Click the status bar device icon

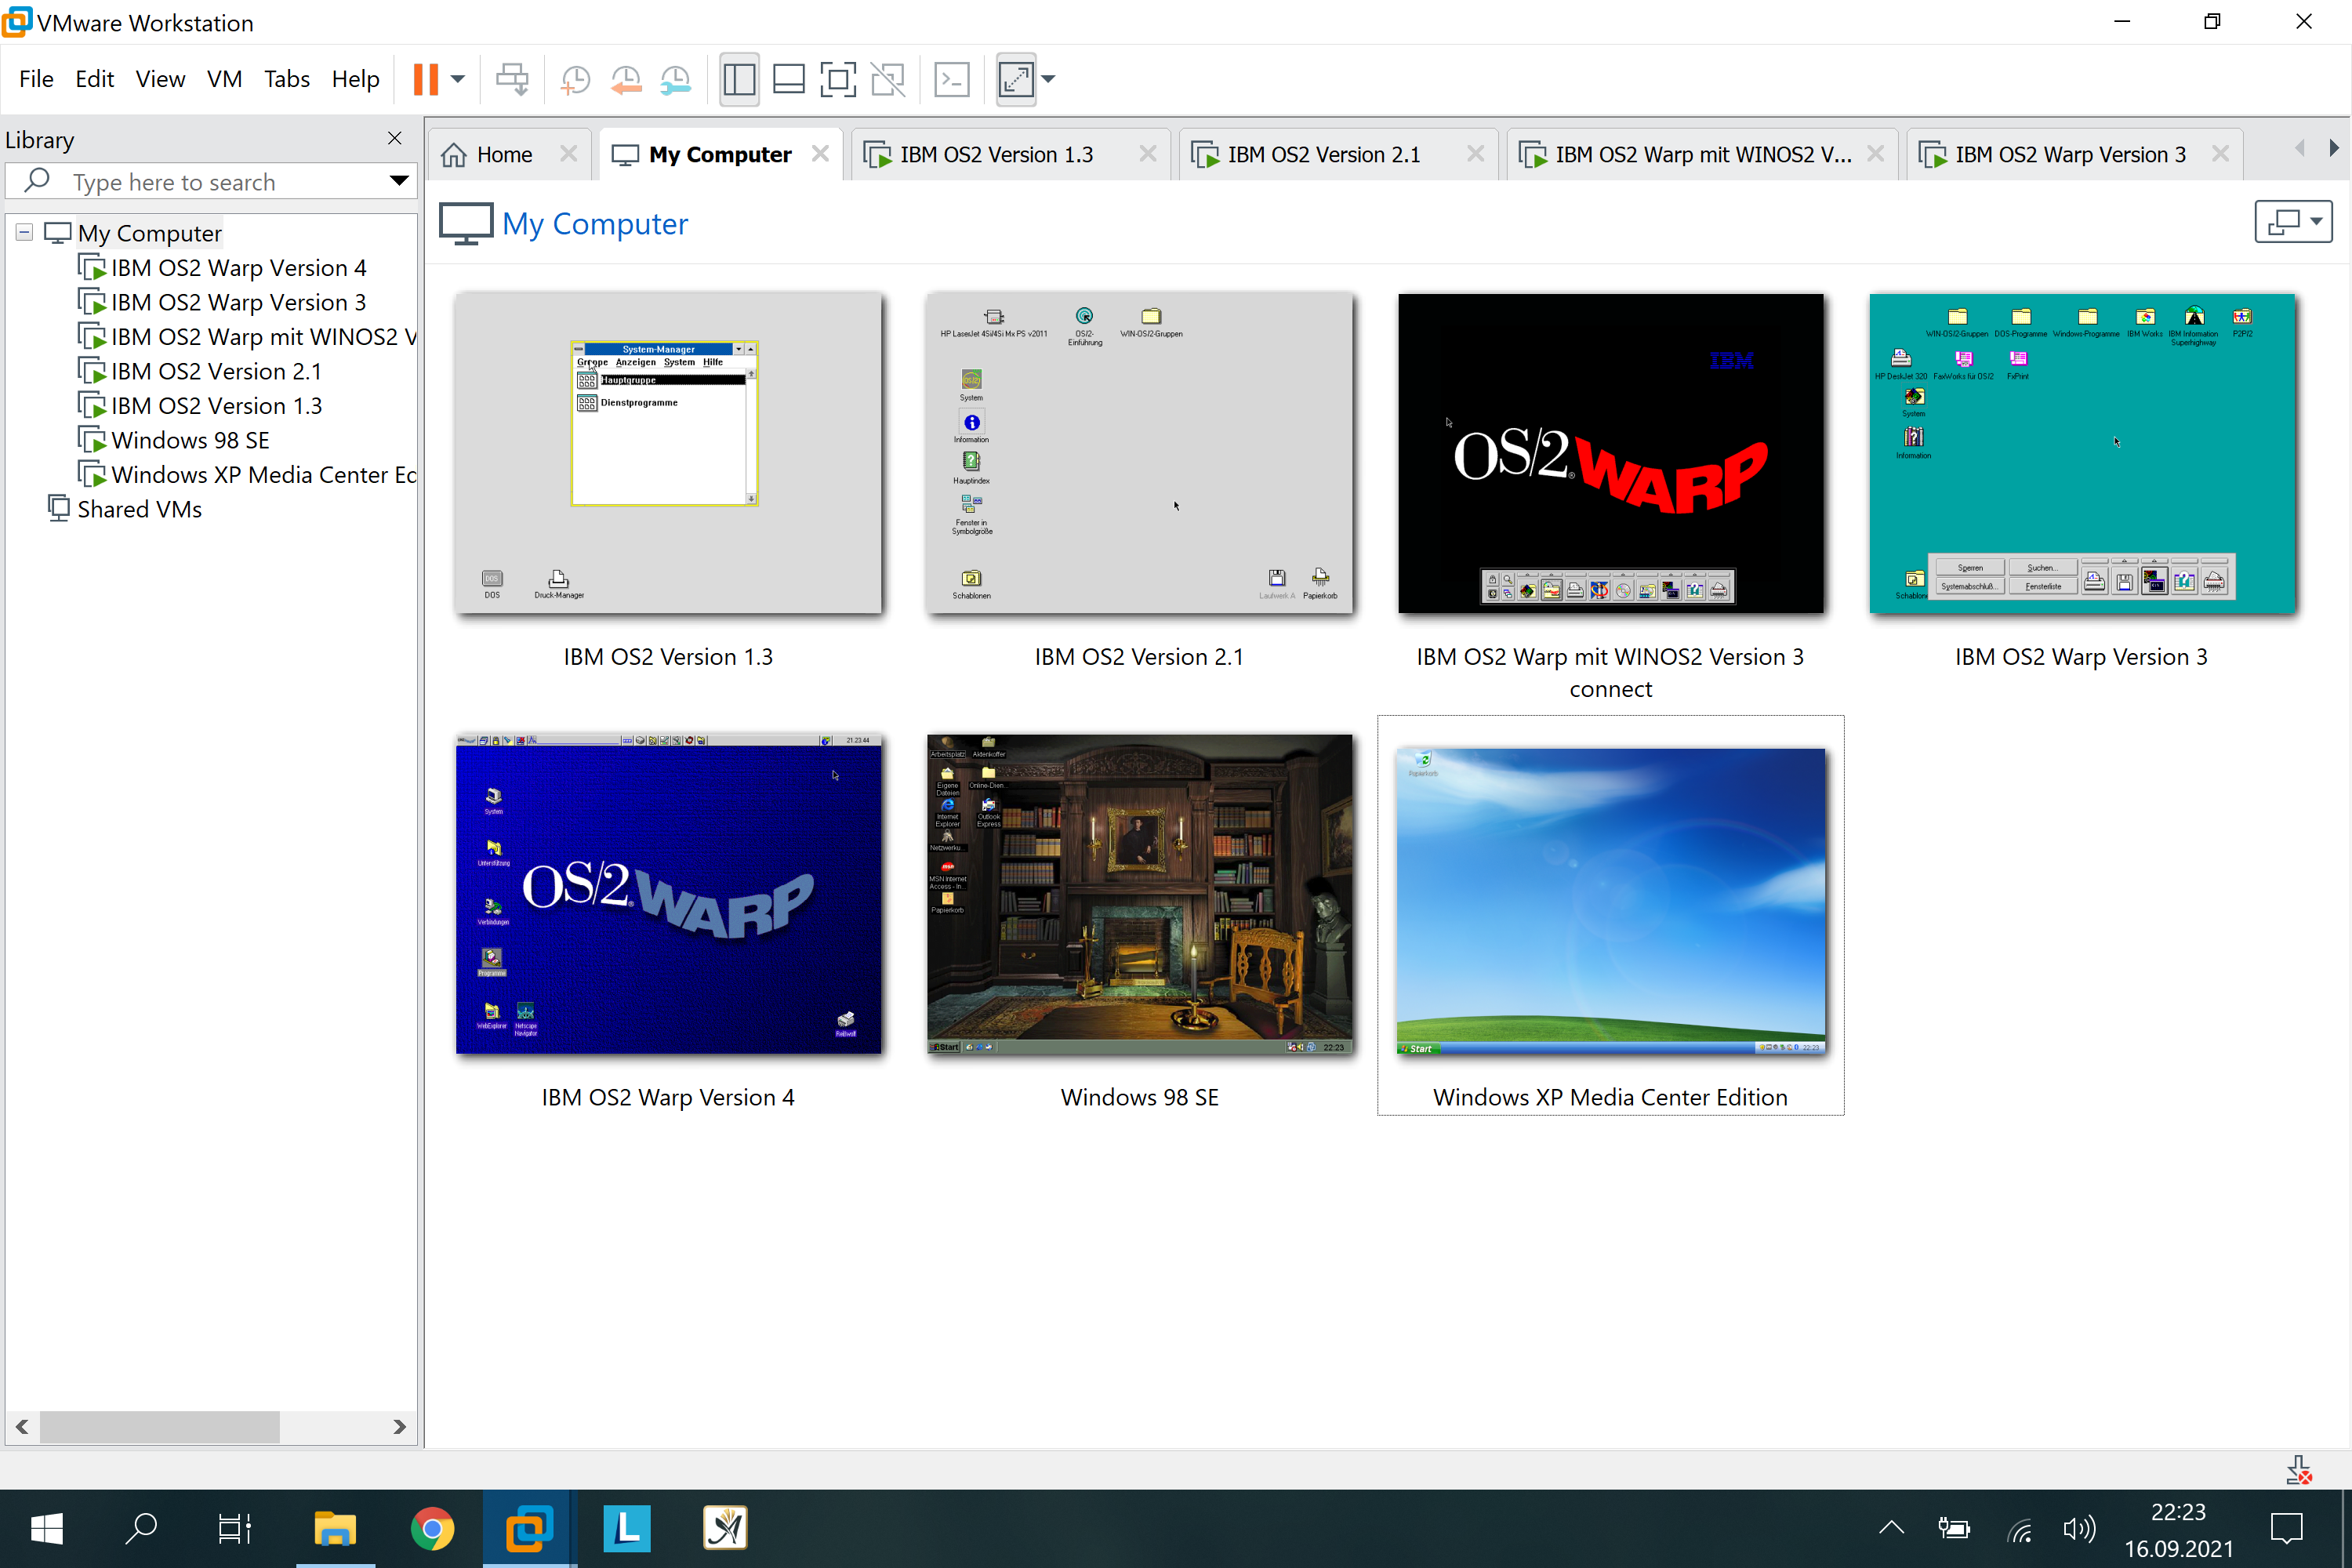pyautogui.click(x=2298, y=1469)
